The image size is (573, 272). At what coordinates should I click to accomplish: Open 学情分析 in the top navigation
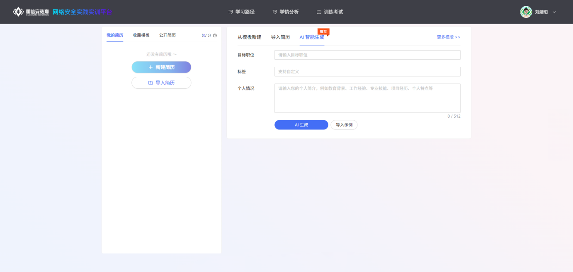285,12
